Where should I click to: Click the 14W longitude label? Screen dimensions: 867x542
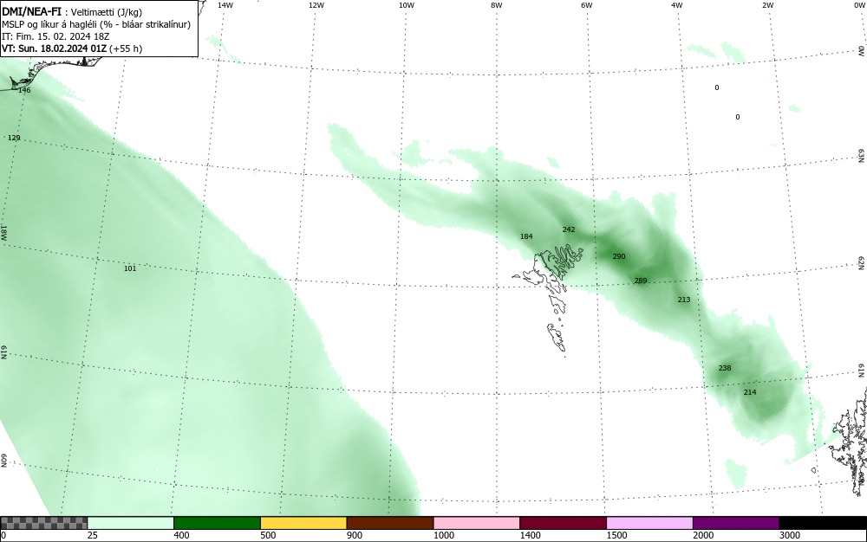225,5
